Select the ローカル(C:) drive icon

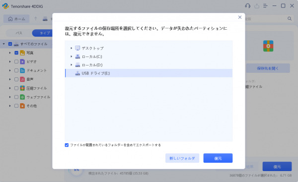point(77,57)
